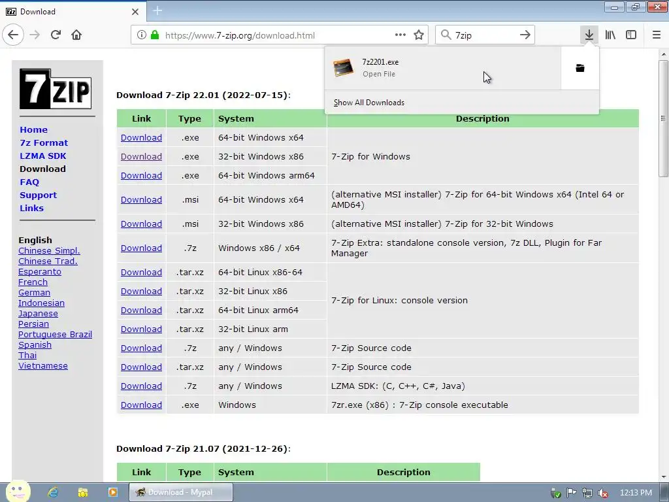Download 7-Zip Extra .7z package
669x502 pixels.
point(141,248)
